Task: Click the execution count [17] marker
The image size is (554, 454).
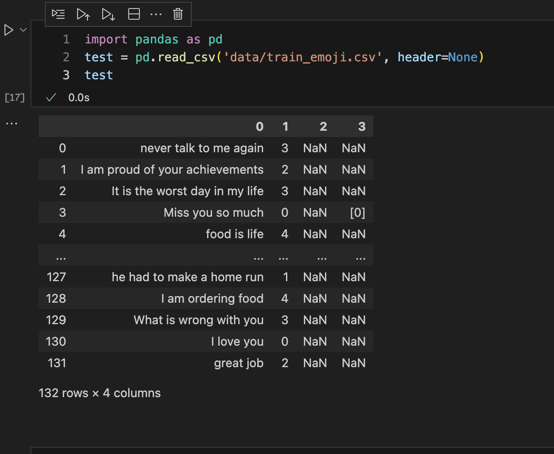Action: click(14, 97)
